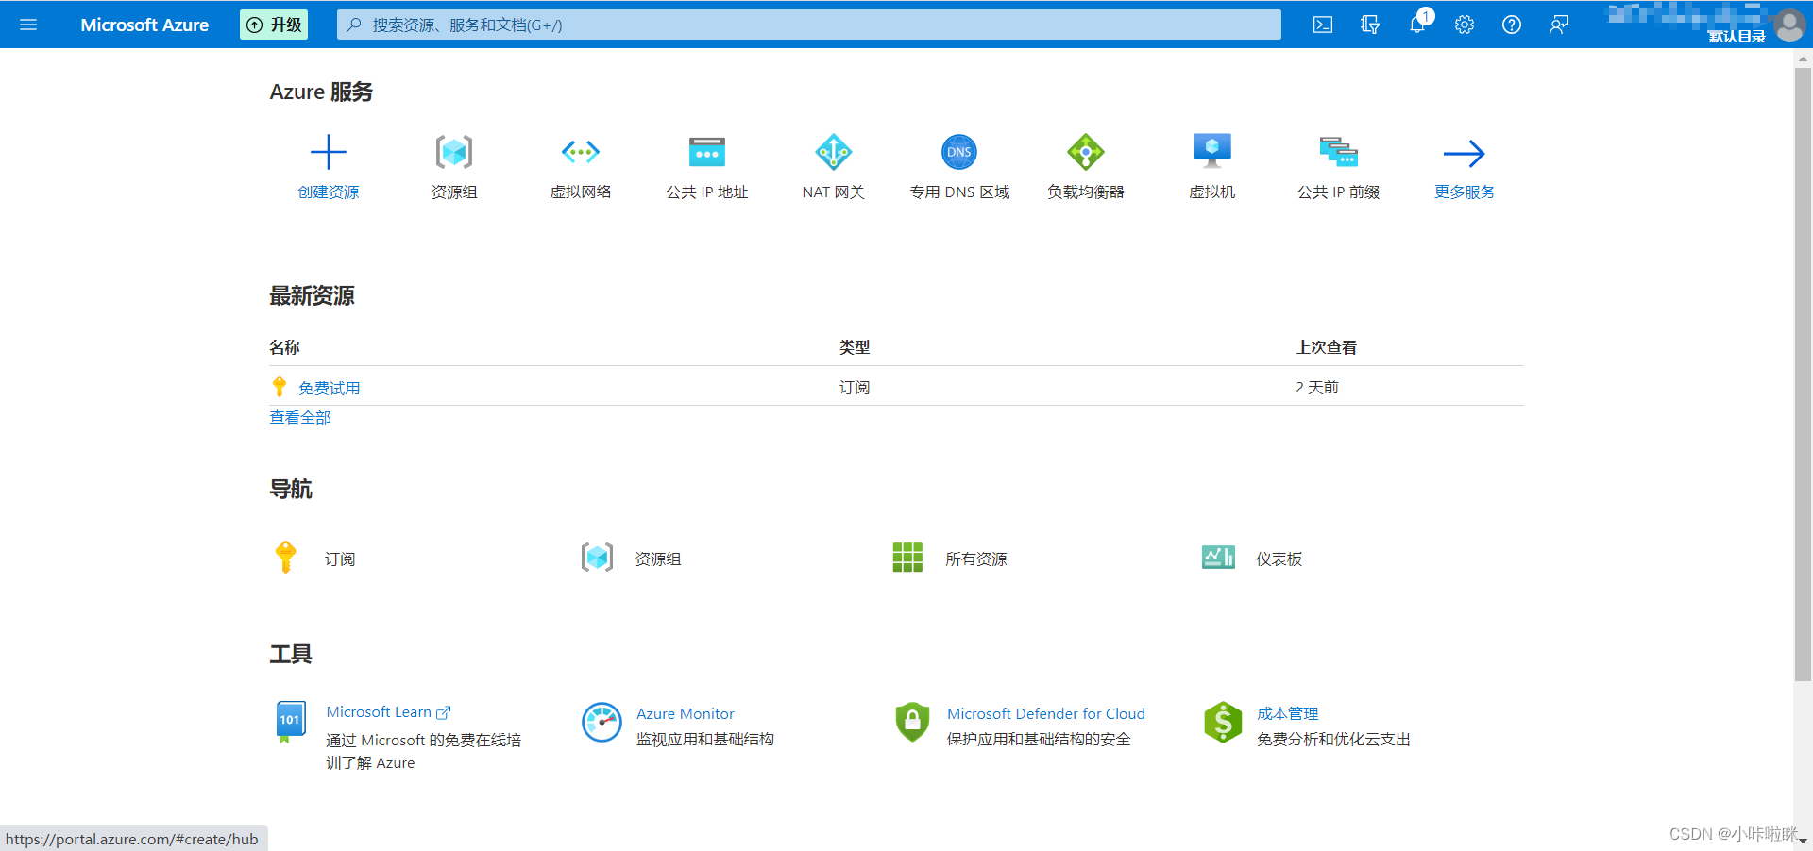Click the Defender for Cloud shield icon
This screenshot has width=1813, height=851.
pyautogui.click(x=912, y=723)
